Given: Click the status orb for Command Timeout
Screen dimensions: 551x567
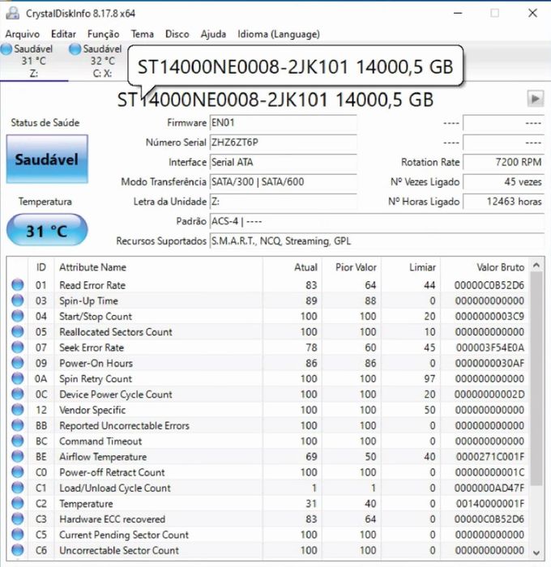Looking at the screenshot, I should [17, 441].
